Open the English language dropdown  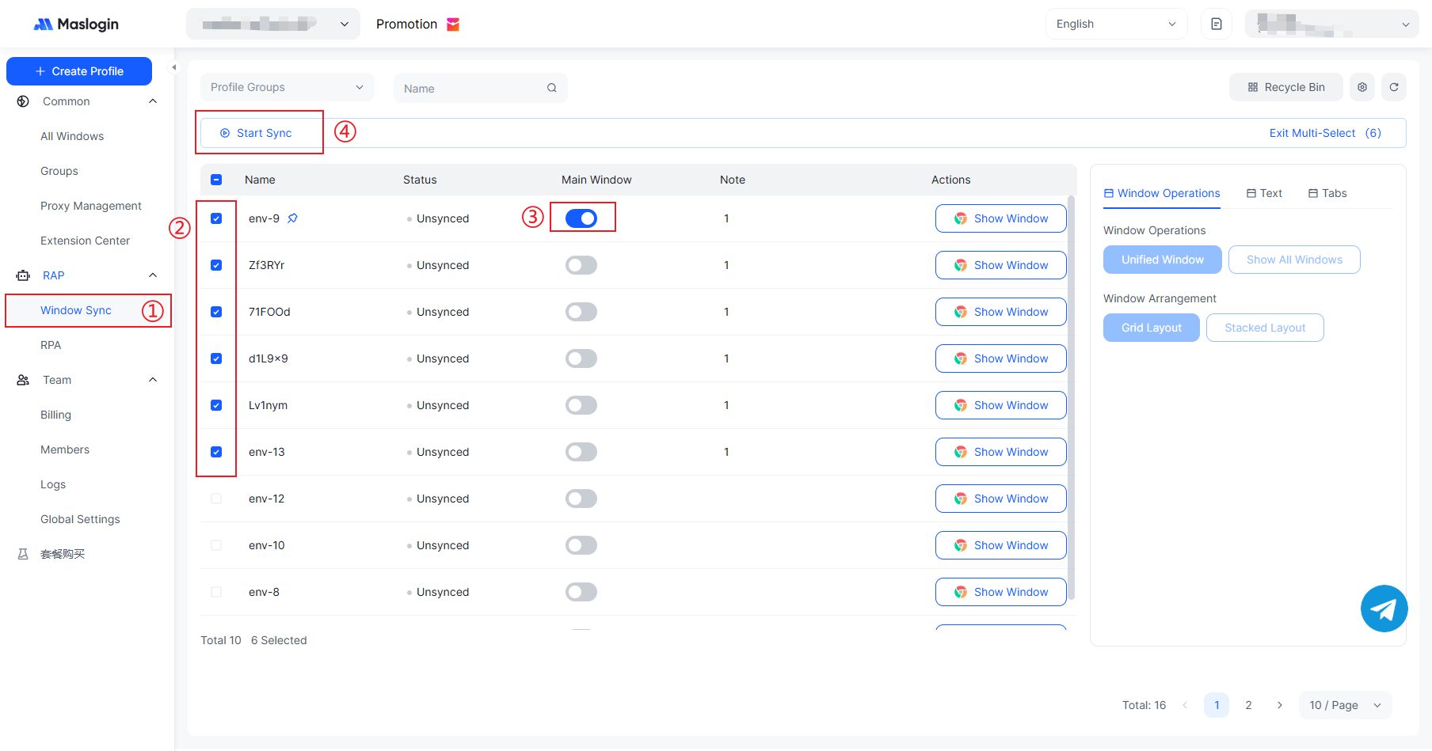[x=1115, y=24]
